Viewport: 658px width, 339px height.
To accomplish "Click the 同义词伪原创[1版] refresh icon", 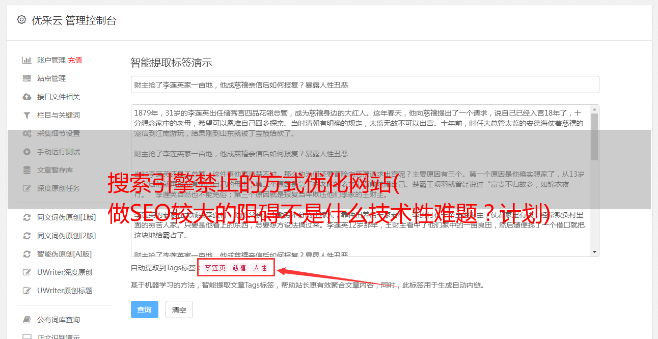I will pyautogui.click(x=27, y=217).
